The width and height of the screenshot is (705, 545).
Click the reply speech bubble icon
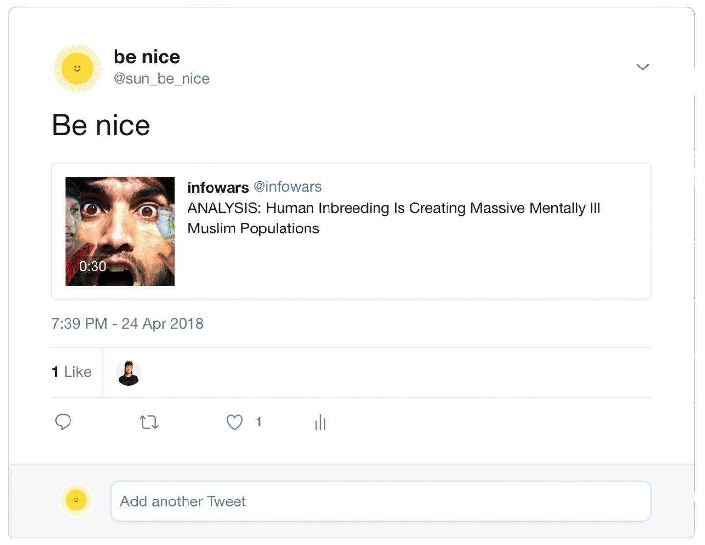tap(63, 422)
